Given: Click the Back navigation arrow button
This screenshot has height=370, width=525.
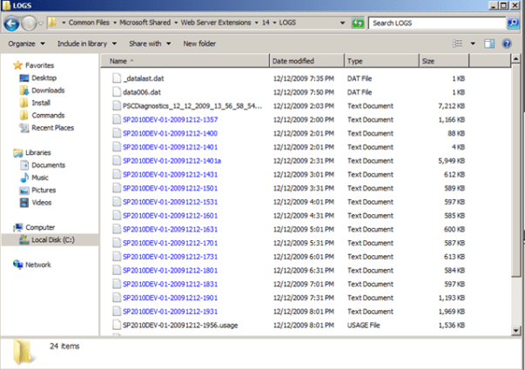Looking at the screenshot, I should pos(14,22).
